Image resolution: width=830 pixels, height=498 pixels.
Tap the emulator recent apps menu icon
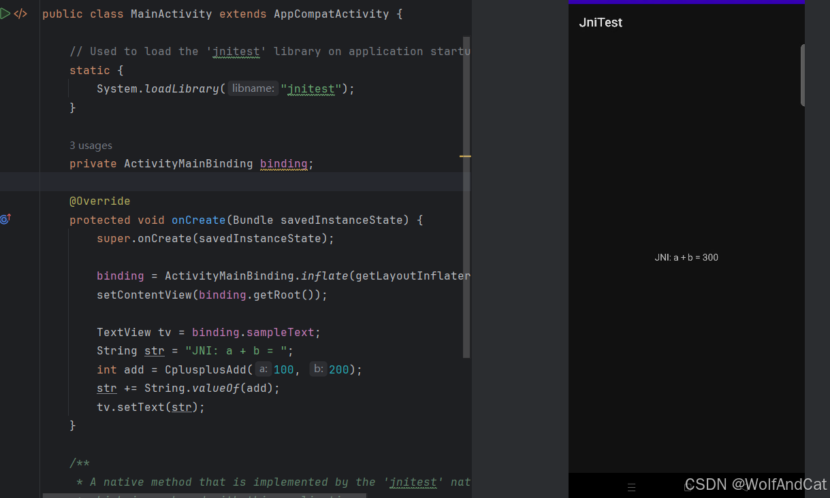point(631,487)
